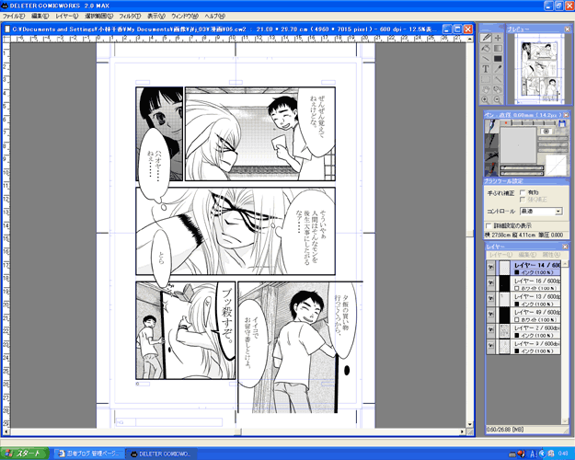575x460 pixels.
Task: Toggle visibility of レイヤー 49
Action: 490,316
